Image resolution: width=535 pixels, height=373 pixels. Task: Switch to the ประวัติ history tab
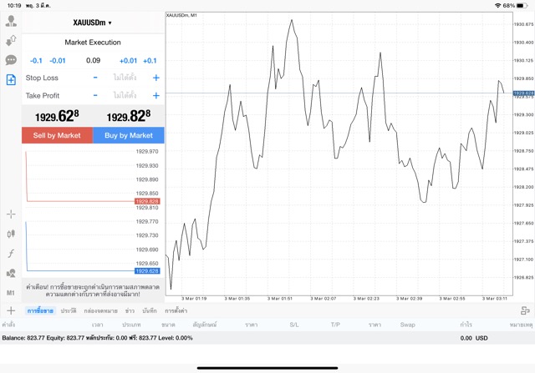(x=68, y=310)
